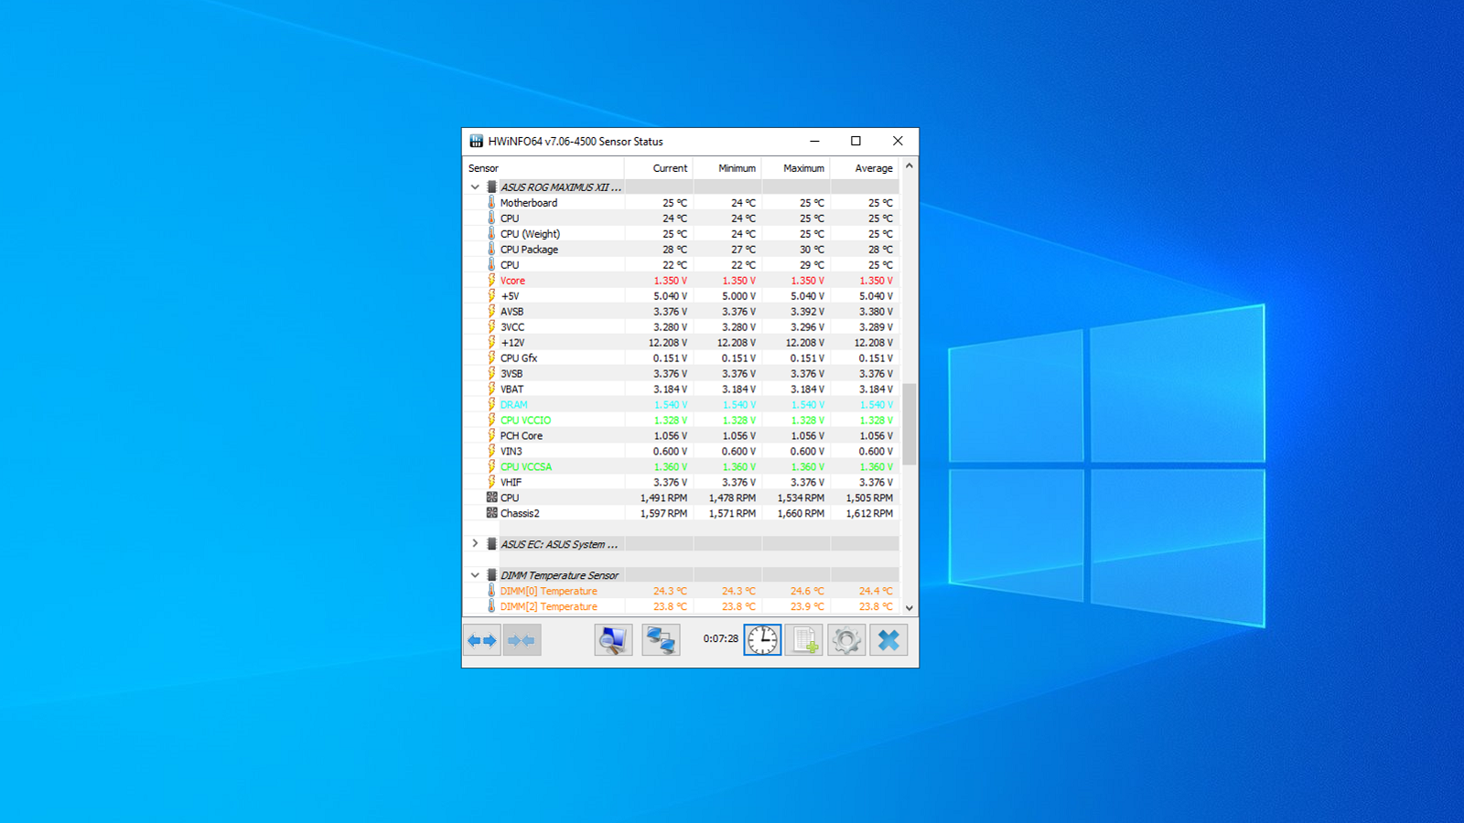Click the 23.9 °C maximum DIMM[2] value
Viewport: 1464px width, 823px height.
[x=807, y=607]
